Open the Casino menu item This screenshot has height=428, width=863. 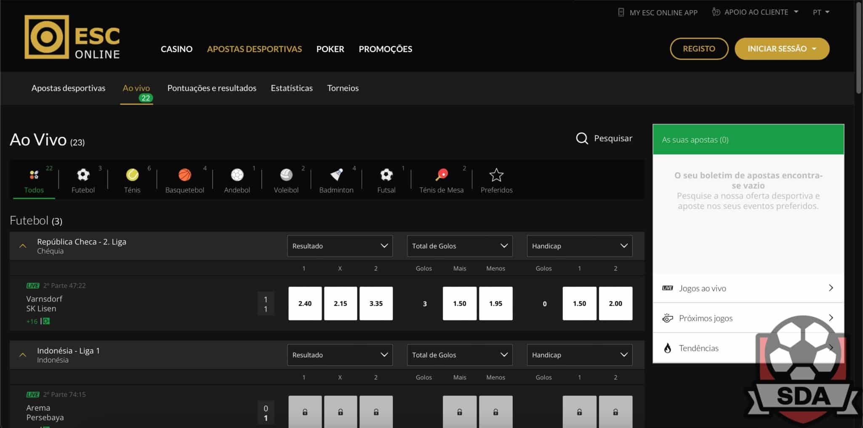tap(176, 49)
